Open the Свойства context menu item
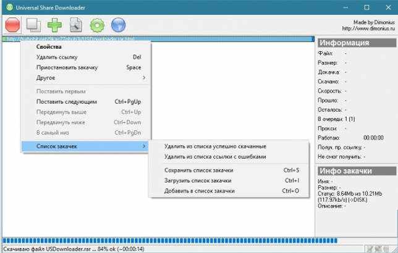Image resolution: width=398 pixels, height=253 pixels. pyautogui.click(x=86, y=47)
